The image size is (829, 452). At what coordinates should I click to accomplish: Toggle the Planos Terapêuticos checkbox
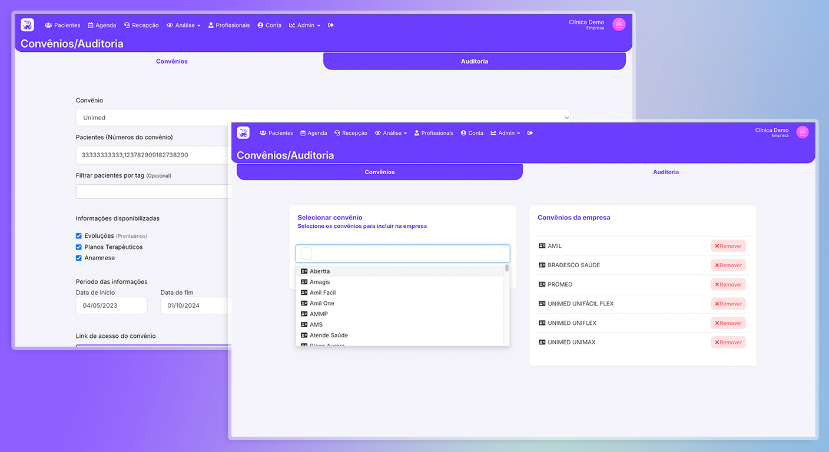[79, 247]
